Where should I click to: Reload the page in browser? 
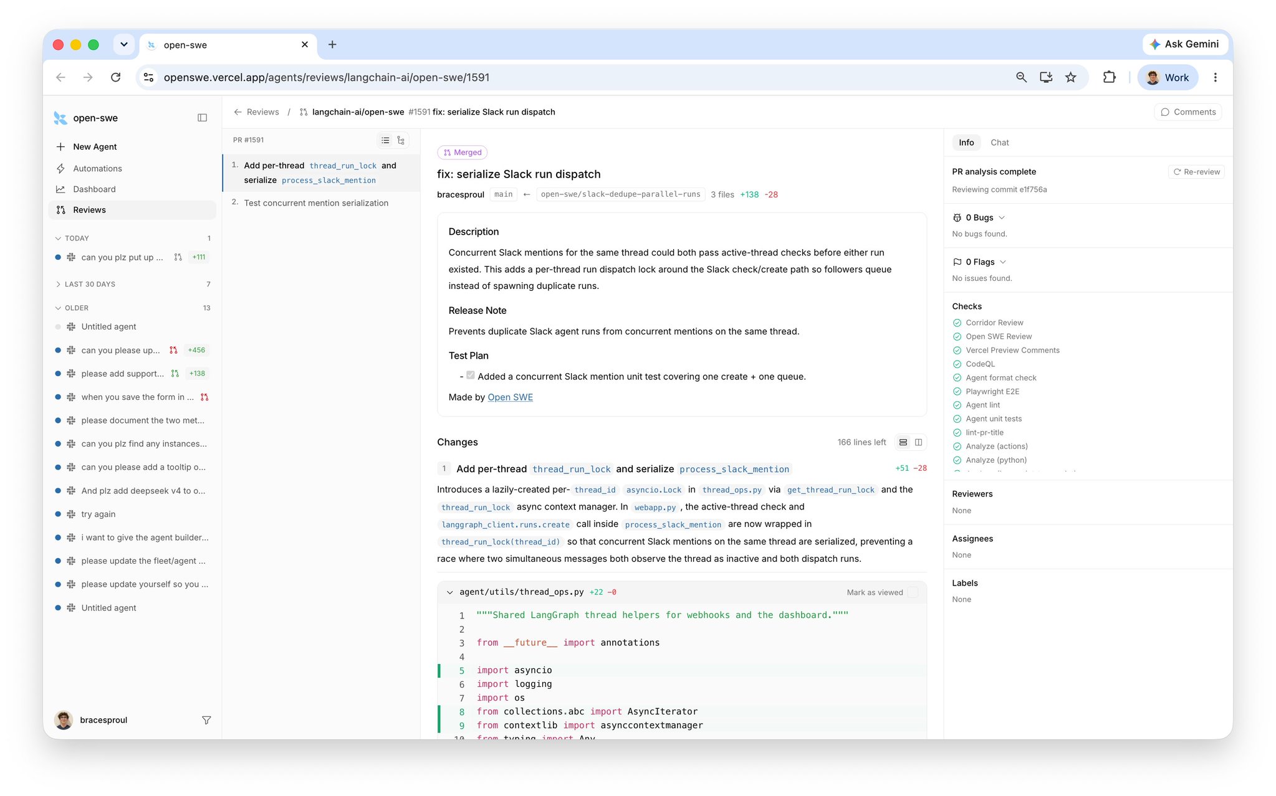(115, 77)
